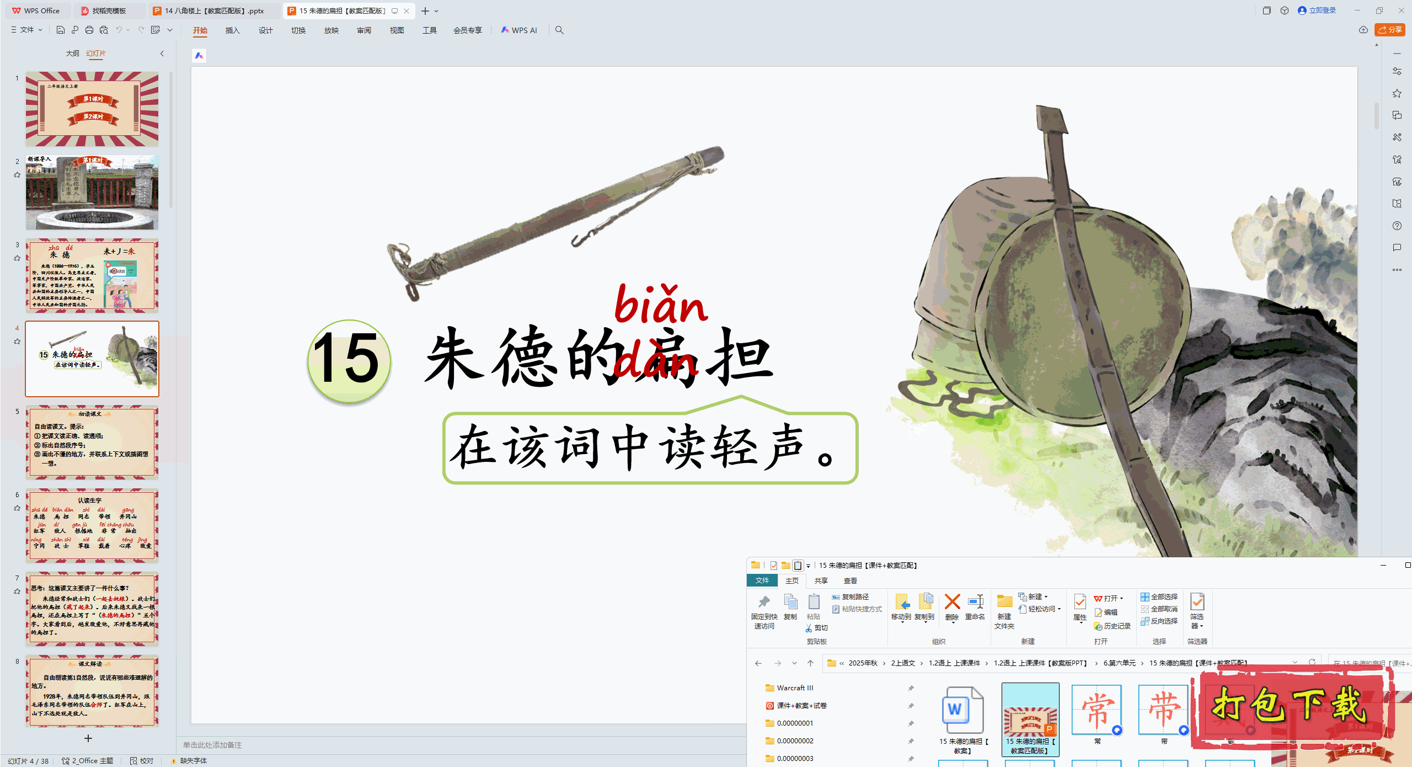
Task: Switch to the 14 八角楼上 pptx tab
Action: point(214,10)
